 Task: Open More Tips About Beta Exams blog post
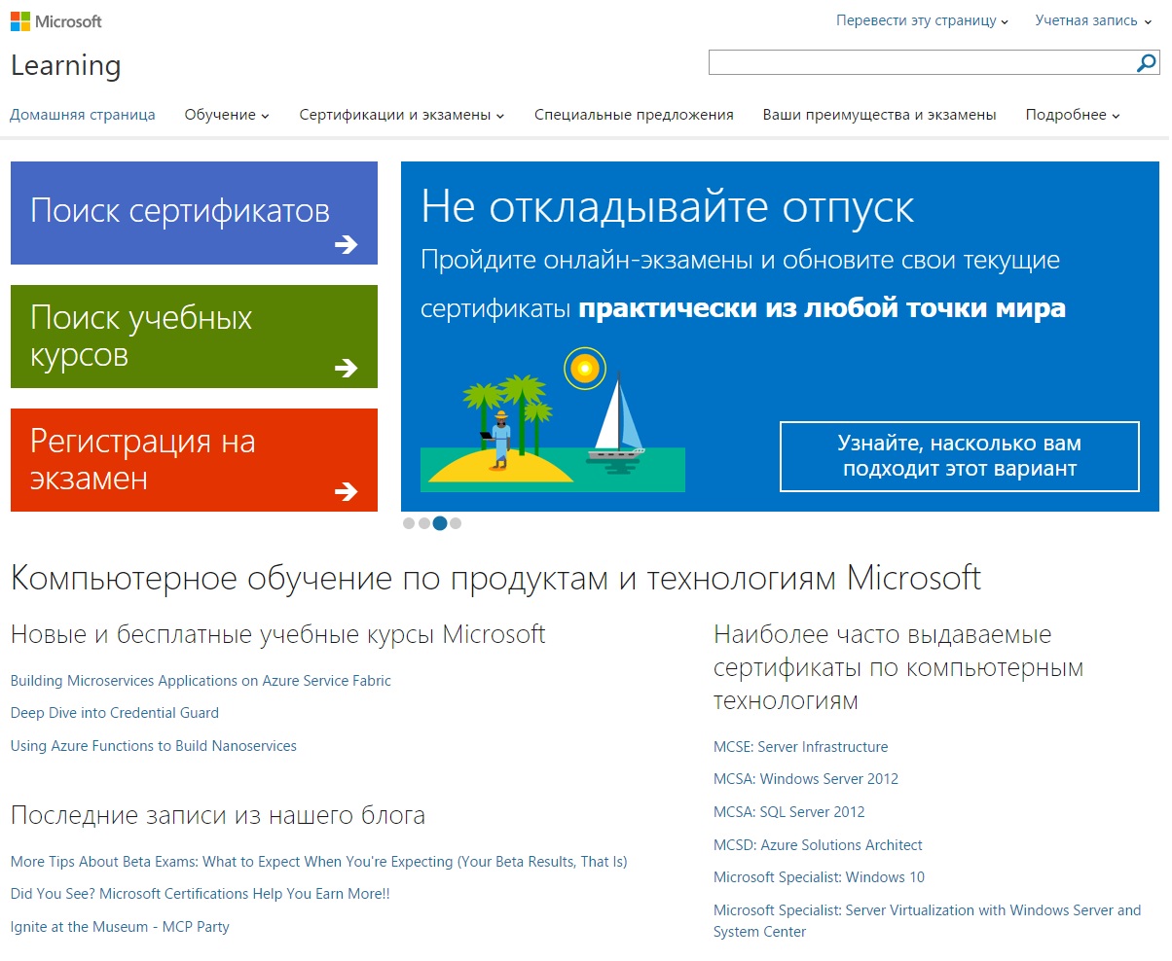[x=318, y=862]
